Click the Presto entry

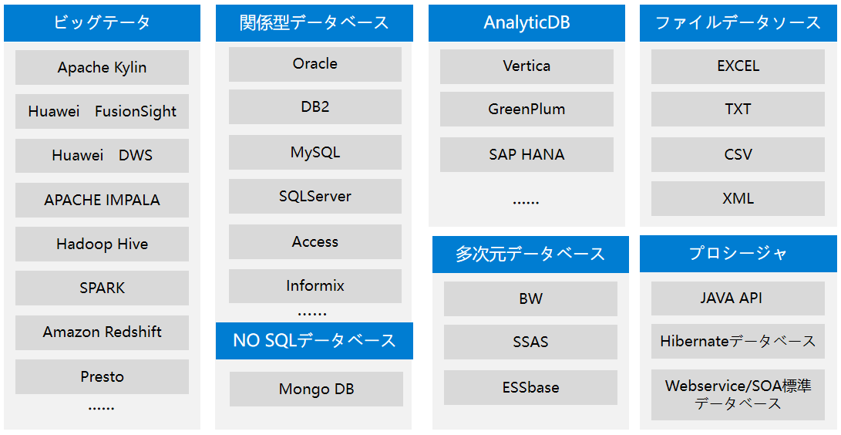[102, 376]
